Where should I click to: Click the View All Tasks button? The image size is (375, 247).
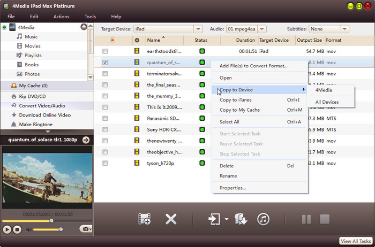coord(356,242)
